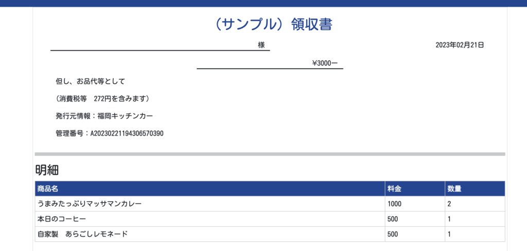Viewport: 527px width, 251px height.
Task: Click the issuer info 福岡キッチンカー
Action: pyautogui.click(x=104, y=116)
